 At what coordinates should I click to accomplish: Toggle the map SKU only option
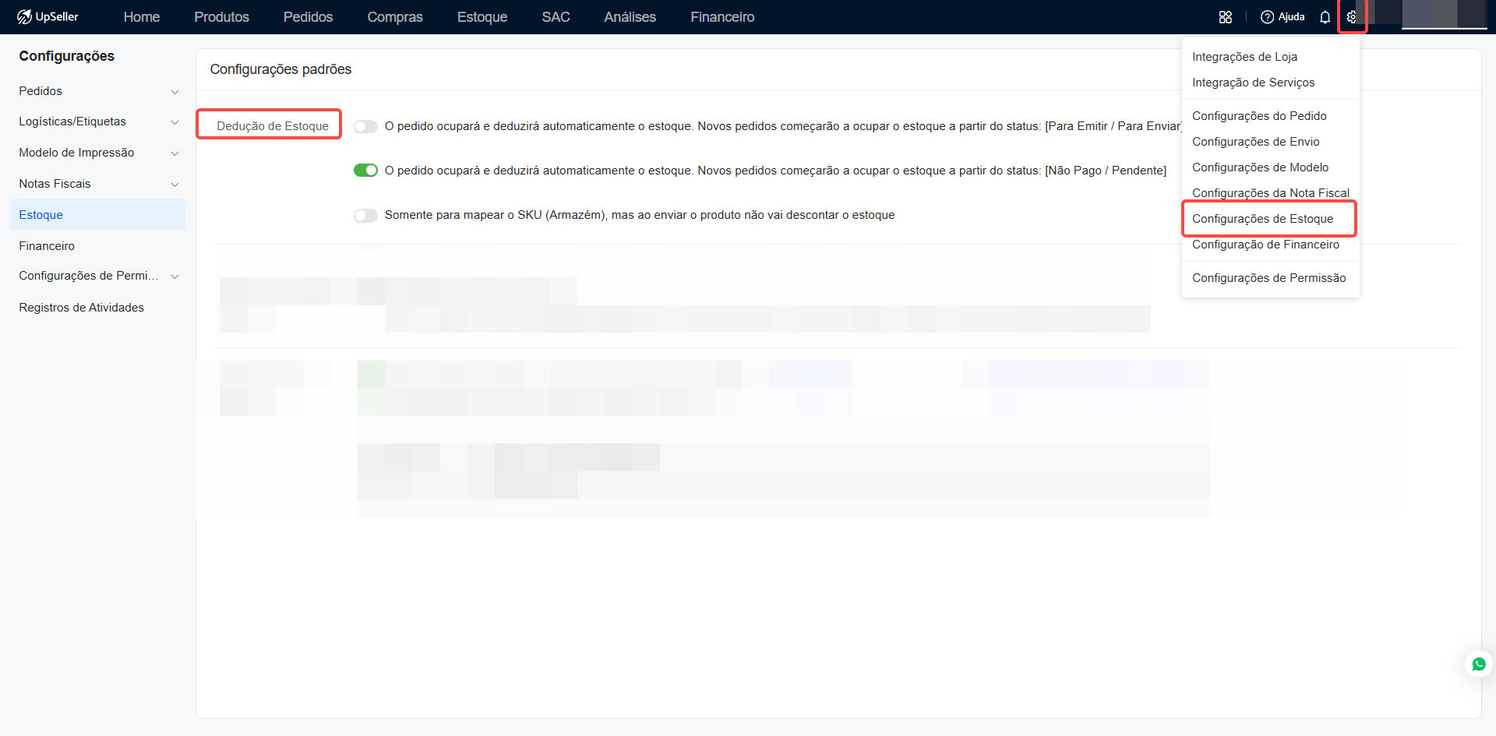point(365,216)
